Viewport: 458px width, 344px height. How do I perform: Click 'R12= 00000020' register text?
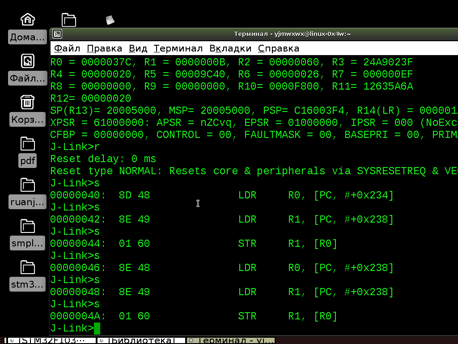click(91, 98)
